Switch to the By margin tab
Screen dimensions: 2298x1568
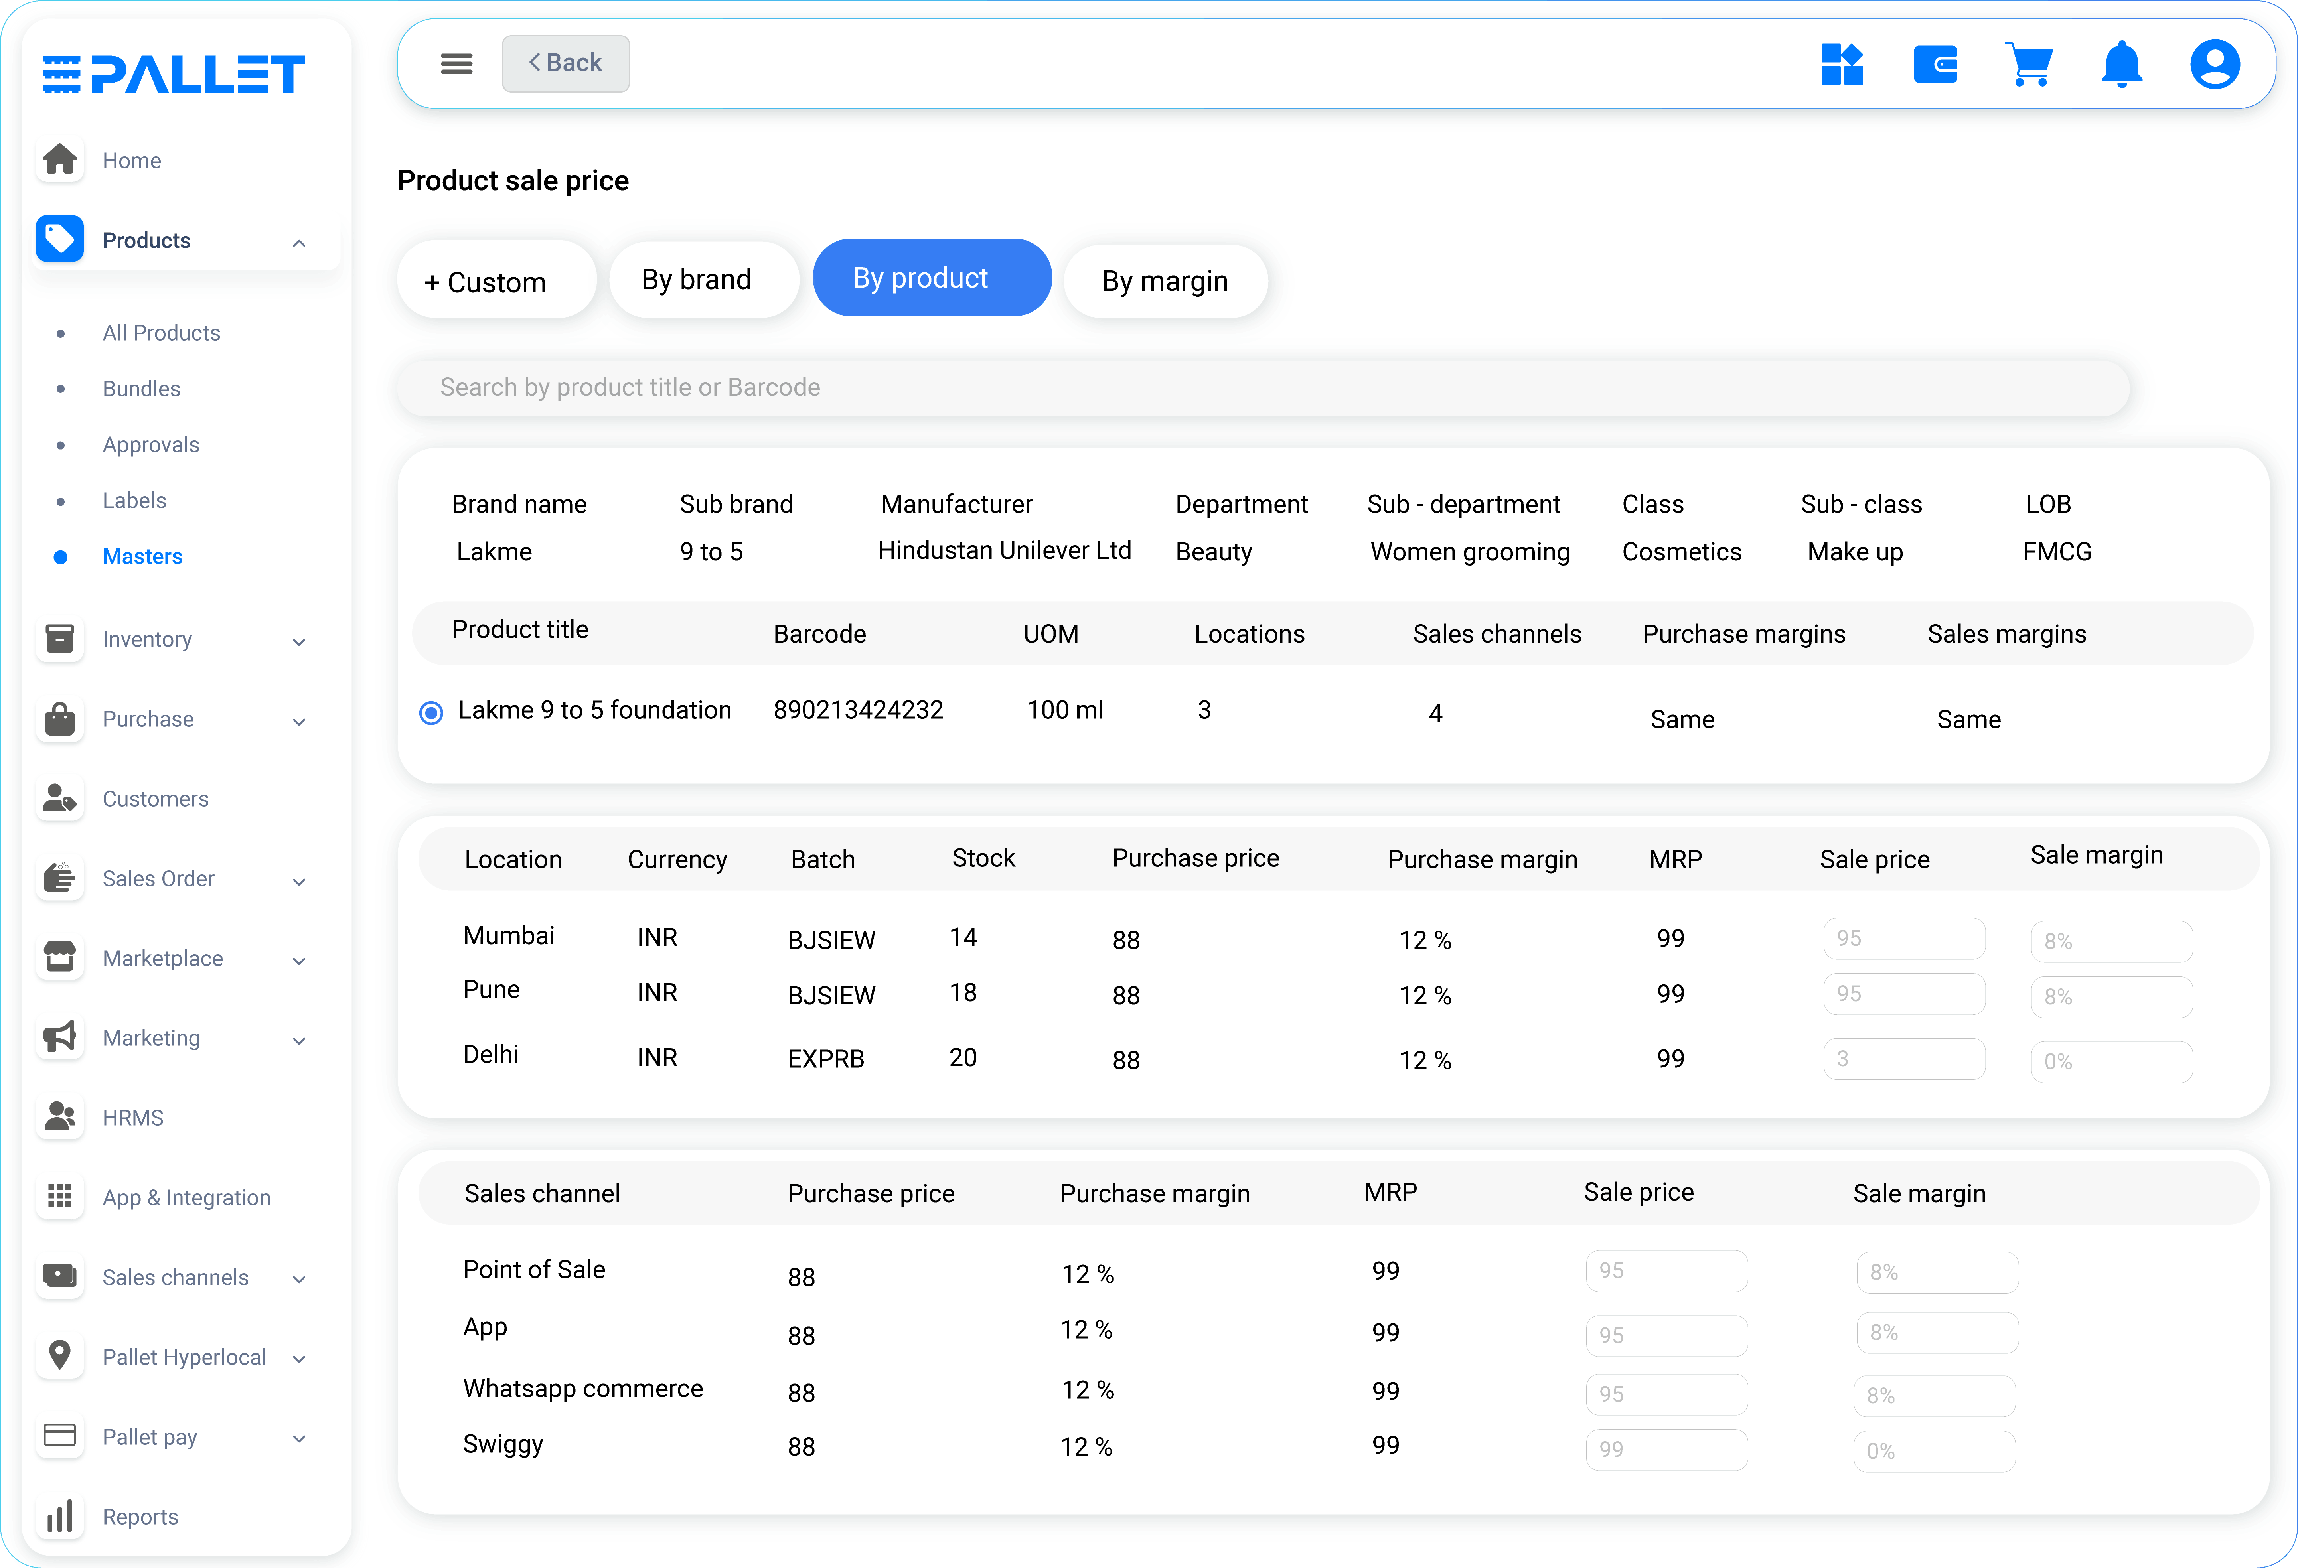point(1165,282)
